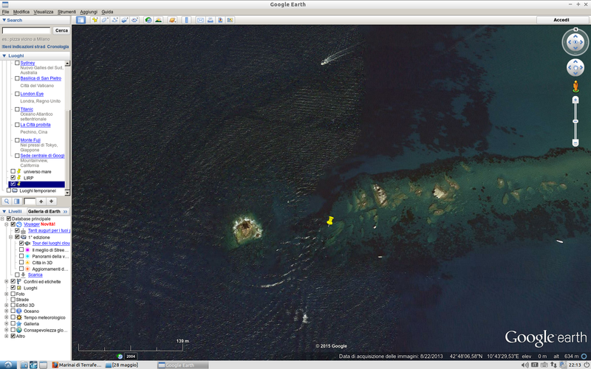Click the volume icon in system tray
The width and height of the screenshot is (591, 369).
click(525, 365)
